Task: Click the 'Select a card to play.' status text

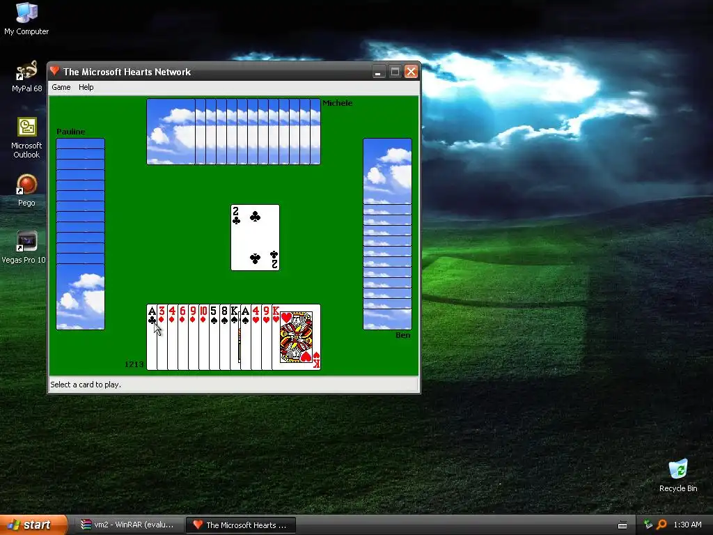Action: 86,385
